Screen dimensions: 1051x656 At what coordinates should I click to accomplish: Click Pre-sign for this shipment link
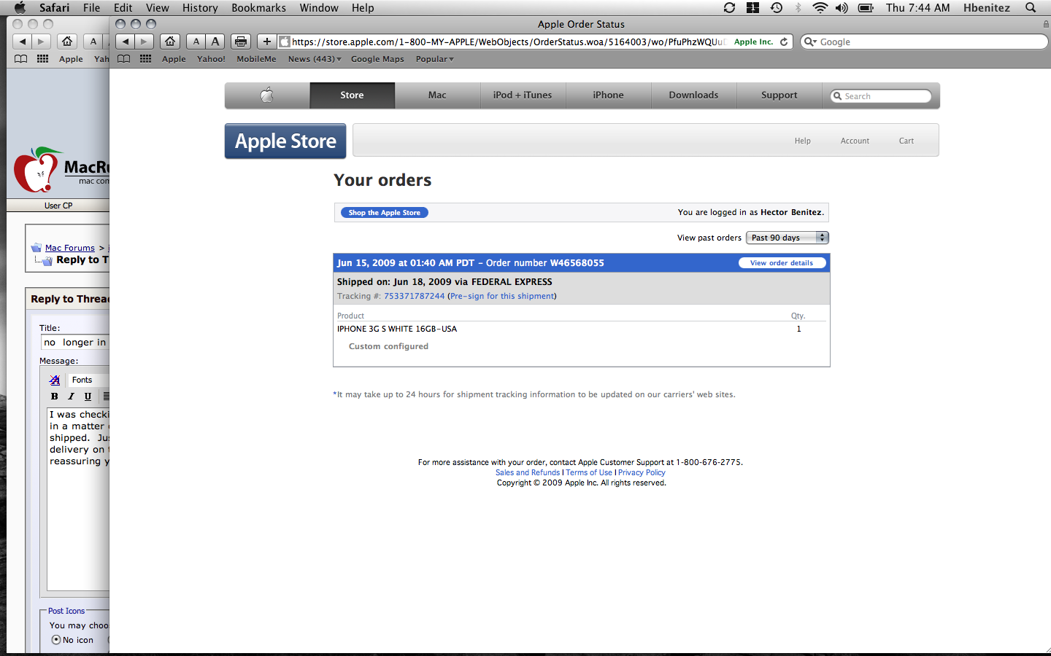[501, 296]
